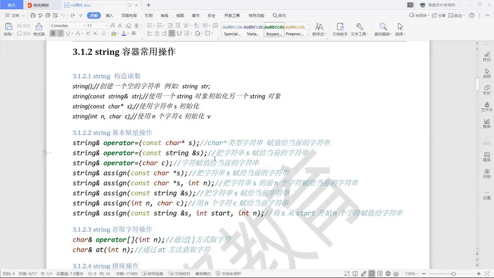
Task: Open the font size 11 dropdown
Action: click(x=106, y=25)
